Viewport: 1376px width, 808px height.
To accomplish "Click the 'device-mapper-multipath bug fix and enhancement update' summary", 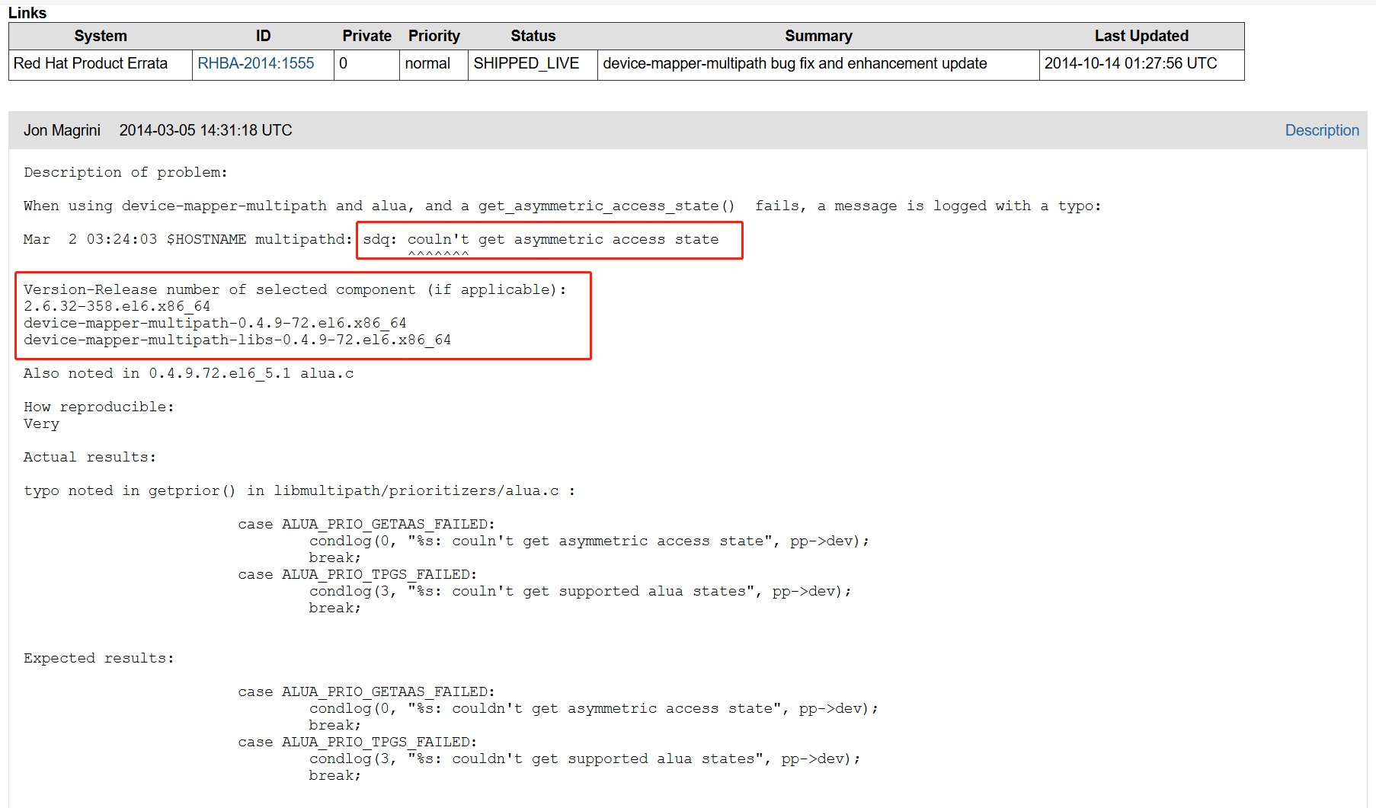I will pos(795,64).
